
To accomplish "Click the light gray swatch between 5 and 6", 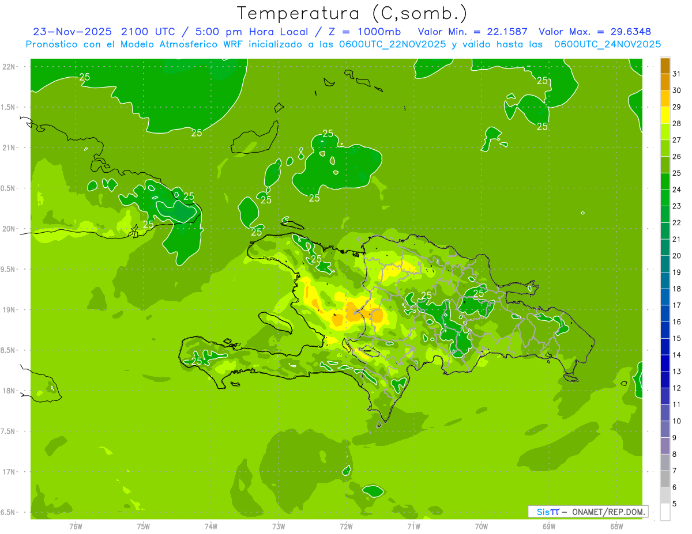I will [x=665, y=496].
